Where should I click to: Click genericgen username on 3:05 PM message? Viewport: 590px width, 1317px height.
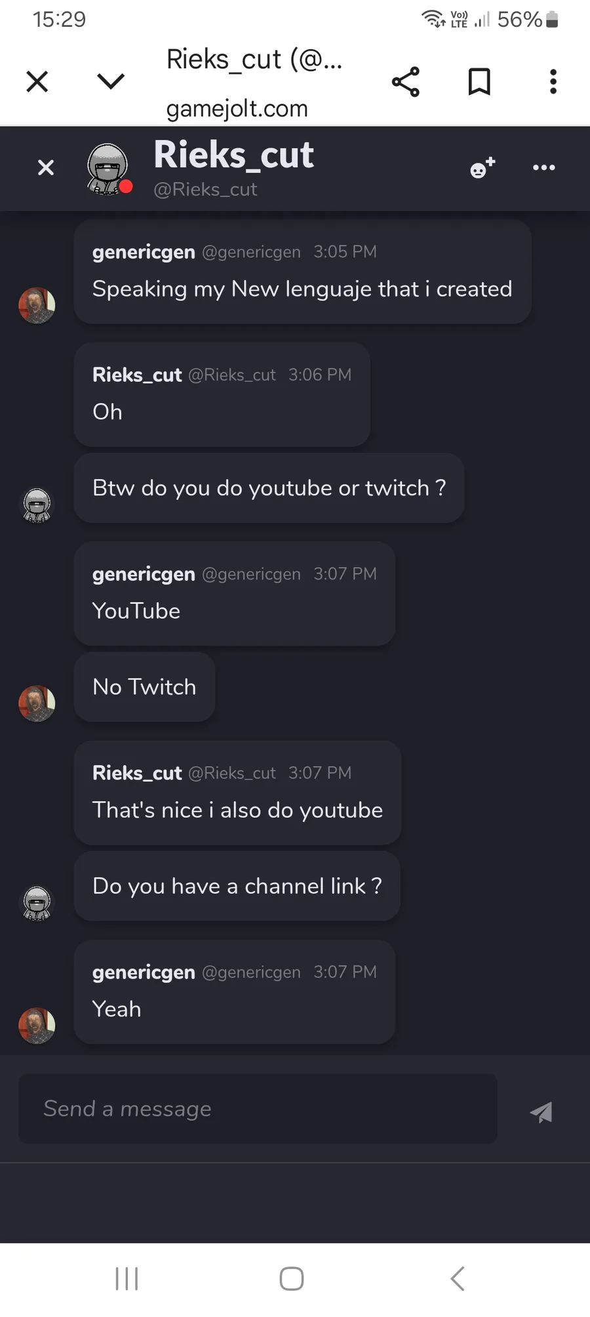[x=144, y=252]
